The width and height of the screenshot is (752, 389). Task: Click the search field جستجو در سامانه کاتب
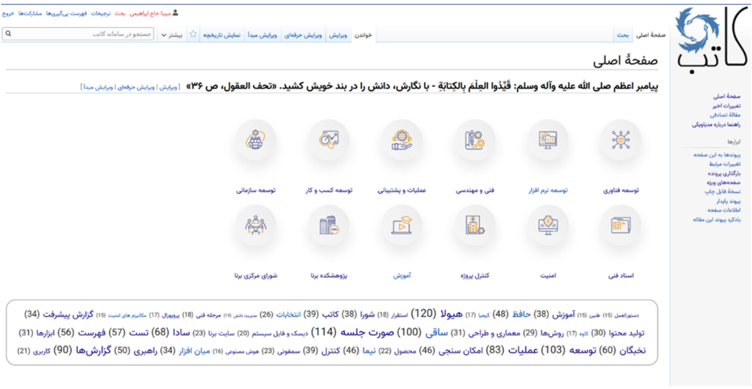tap(79, 34)
